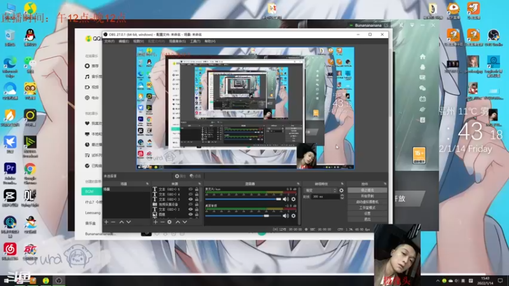Open Recycle Bin desktop icon
This screenshot has width=509, height=286.
10,37
